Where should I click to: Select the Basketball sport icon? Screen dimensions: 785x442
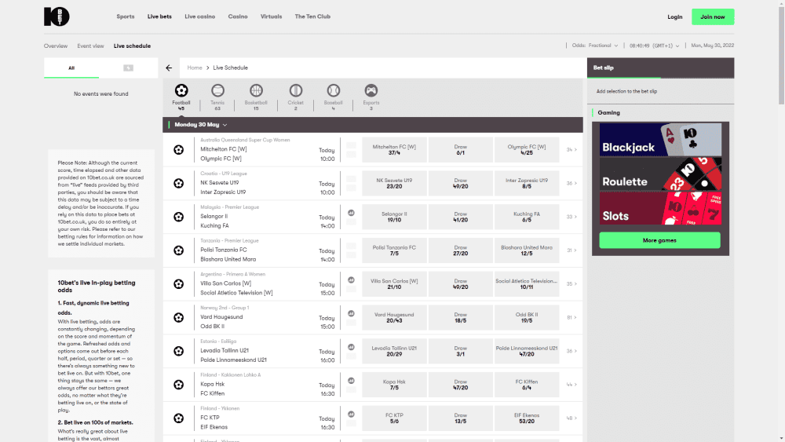point(256,90)
